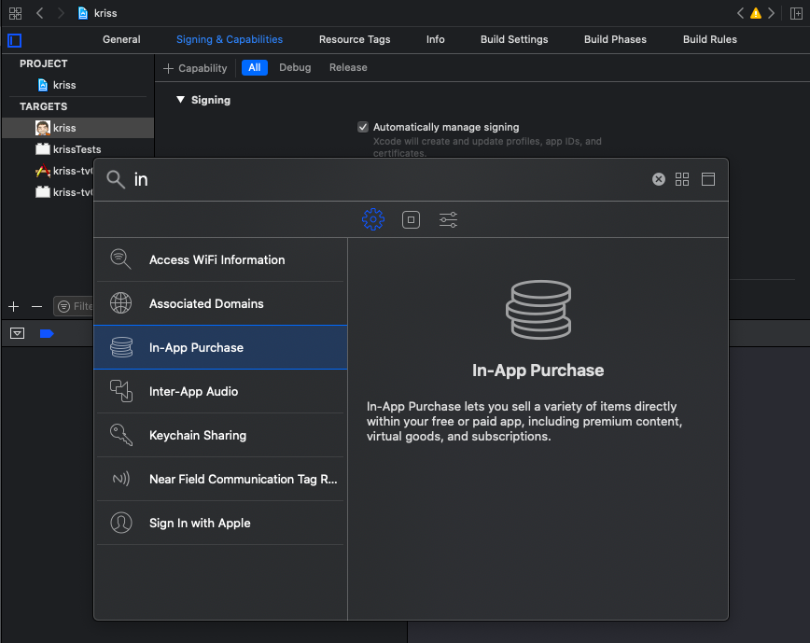Open the Info tab

[435, 39]
